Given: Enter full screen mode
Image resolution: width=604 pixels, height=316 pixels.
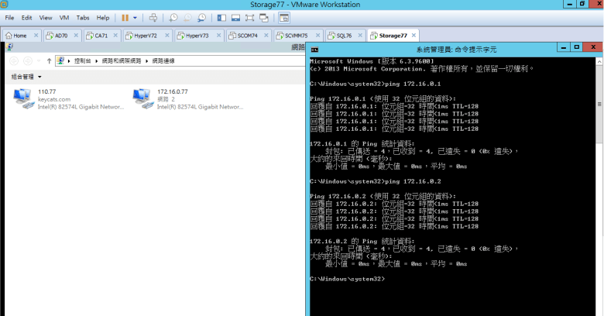Looking at the screenshot, I should 249,17.
